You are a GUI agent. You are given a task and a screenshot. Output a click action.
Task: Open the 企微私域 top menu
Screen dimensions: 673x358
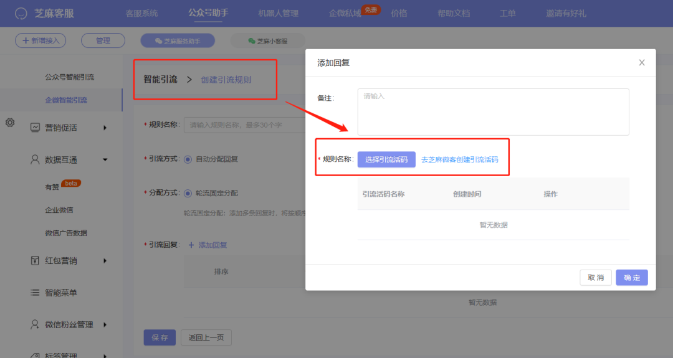pos(345,13)
